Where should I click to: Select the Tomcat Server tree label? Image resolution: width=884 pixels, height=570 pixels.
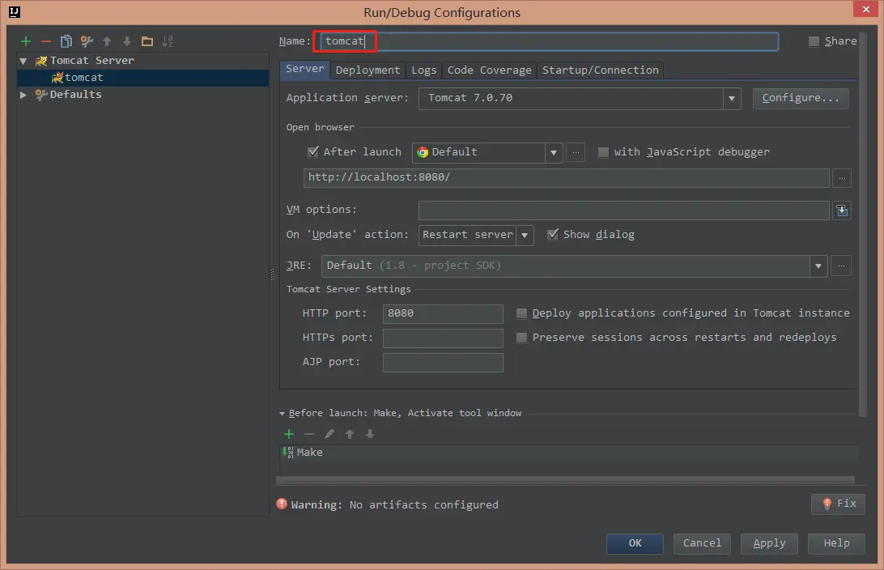pyautogui.click(x=92, y=61)
